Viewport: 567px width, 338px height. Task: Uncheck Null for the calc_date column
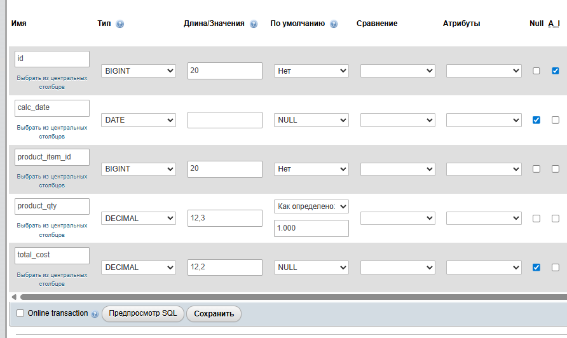pyautogui.click(x=536, y=120)
